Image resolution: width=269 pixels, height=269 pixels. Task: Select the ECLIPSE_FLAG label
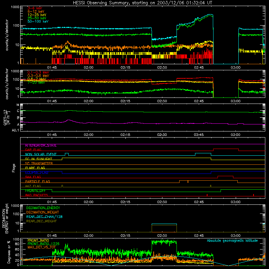pyautogui.click(x=37, y=172)
